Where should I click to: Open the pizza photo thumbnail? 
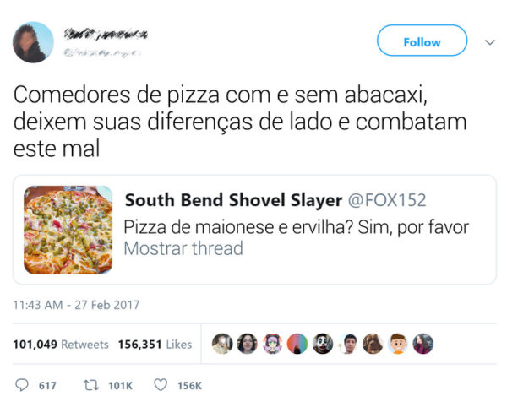68,230
